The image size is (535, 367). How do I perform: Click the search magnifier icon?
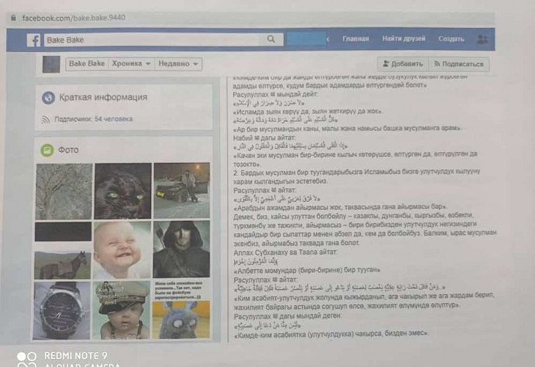(x=271, y=40)
